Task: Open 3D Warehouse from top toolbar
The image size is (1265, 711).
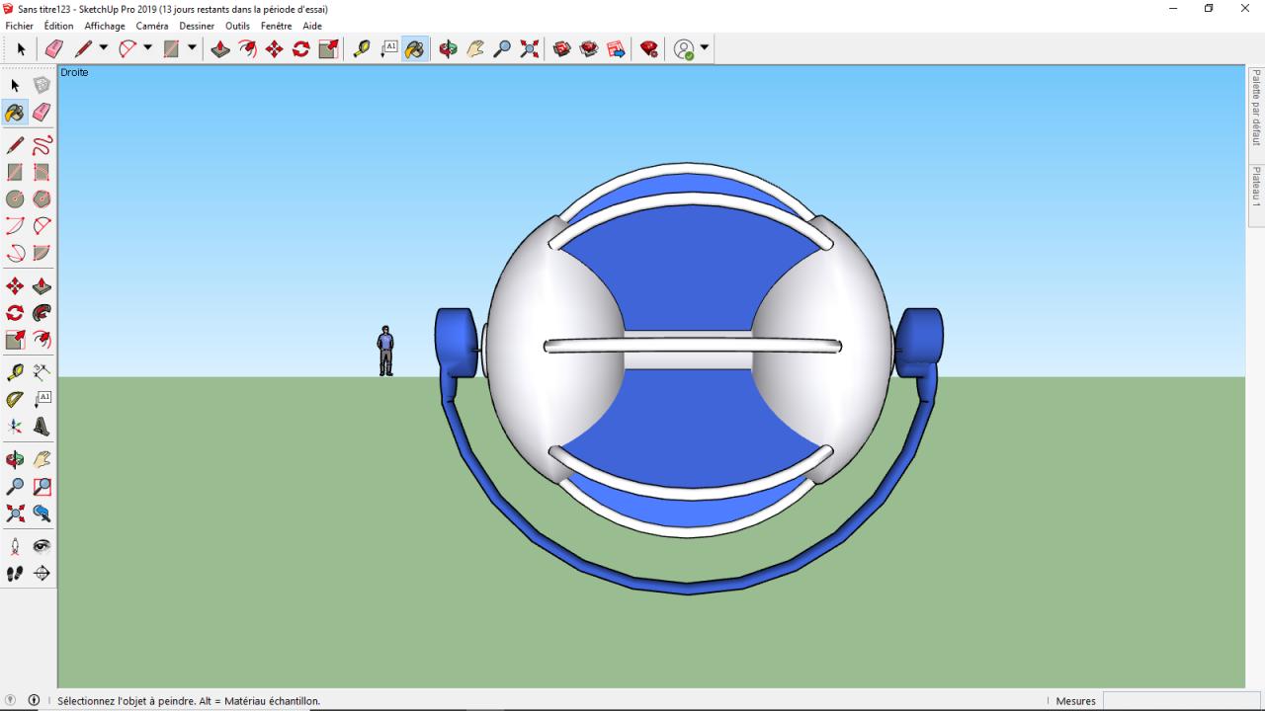Action: (x=562, y=48)
